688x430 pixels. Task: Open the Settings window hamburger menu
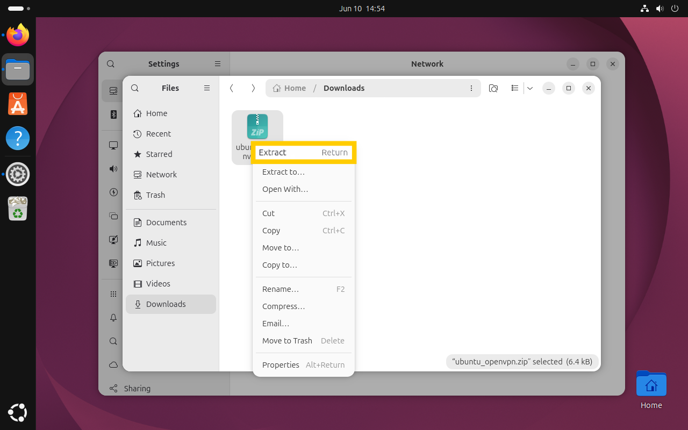(x=218, y=64)
